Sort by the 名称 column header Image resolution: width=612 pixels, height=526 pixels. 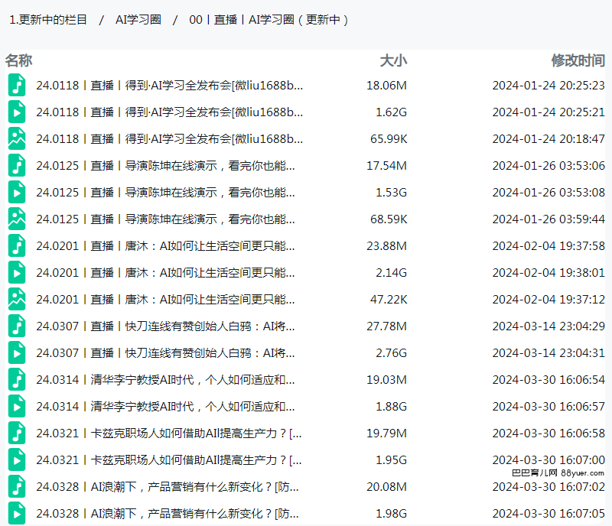[18, 60]
